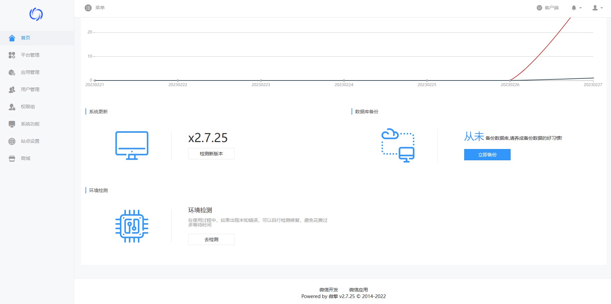Click the 商城 store icon
611x304 pixels.
pos(12,158)
